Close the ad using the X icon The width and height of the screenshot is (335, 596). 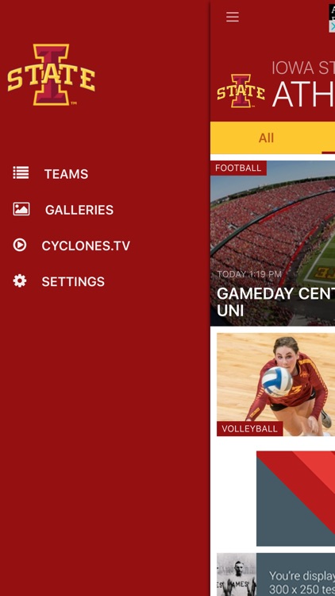[332, 26]
